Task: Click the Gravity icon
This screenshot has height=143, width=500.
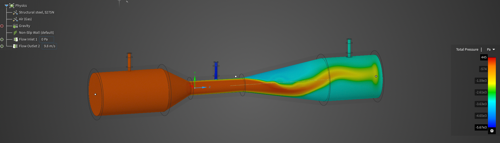Action: [x=15, y=26]
